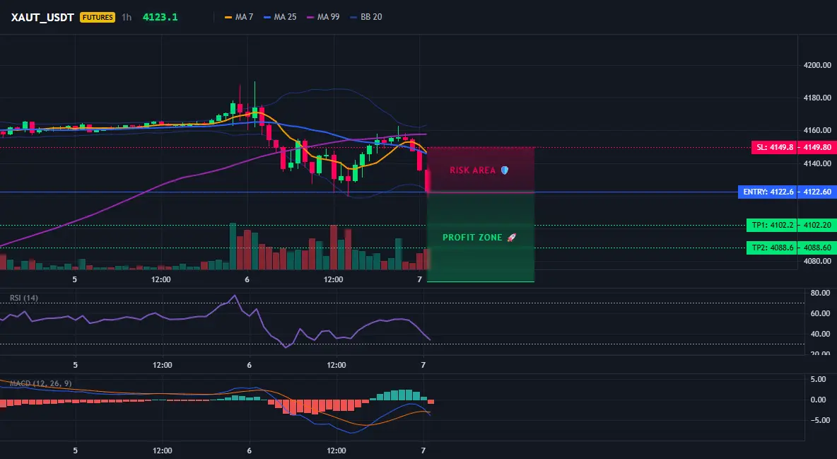
Task: Click the 5.00 MACD axis value
Action: [819, 379]
